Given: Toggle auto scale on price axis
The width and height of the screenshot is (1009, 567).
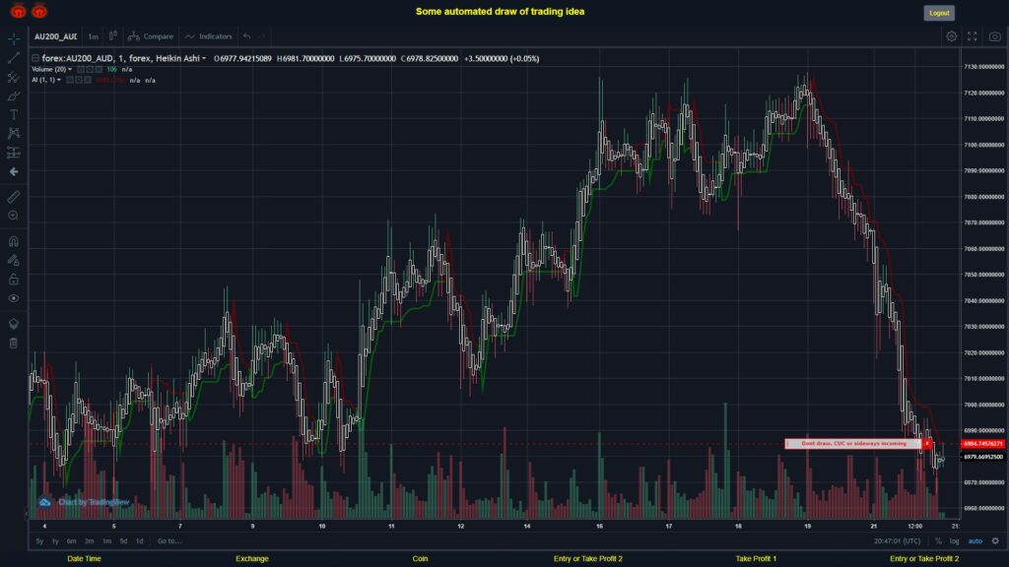Looking at the screenshot, I should [975, 540].
